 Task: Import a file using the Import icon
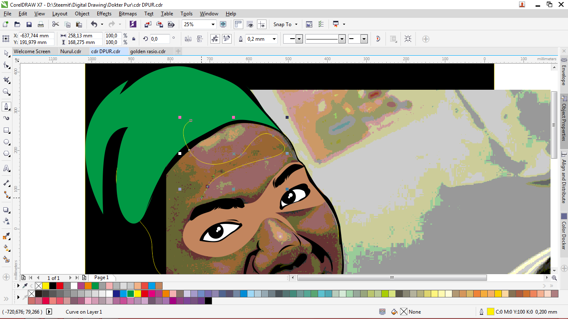[148, 25]
